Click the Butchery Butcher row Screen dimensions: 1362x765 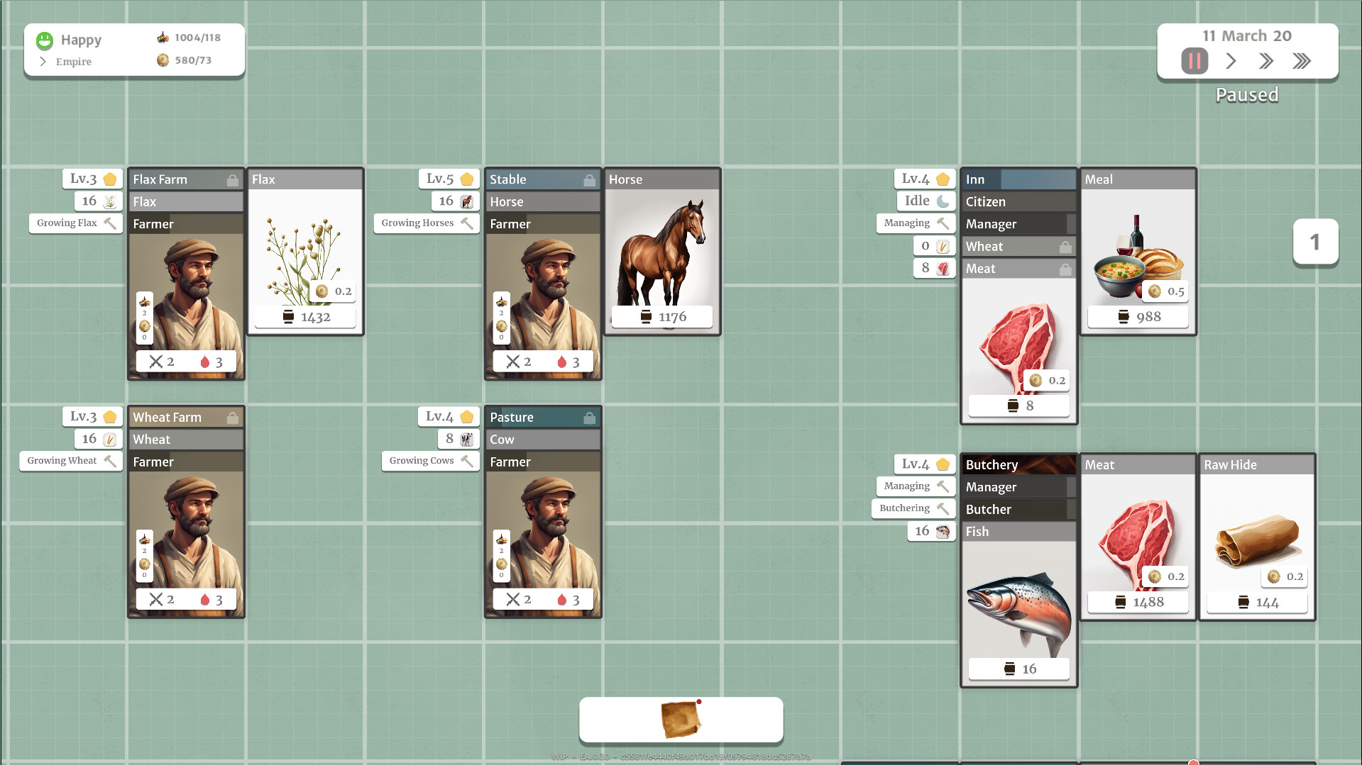(1018, 509)
